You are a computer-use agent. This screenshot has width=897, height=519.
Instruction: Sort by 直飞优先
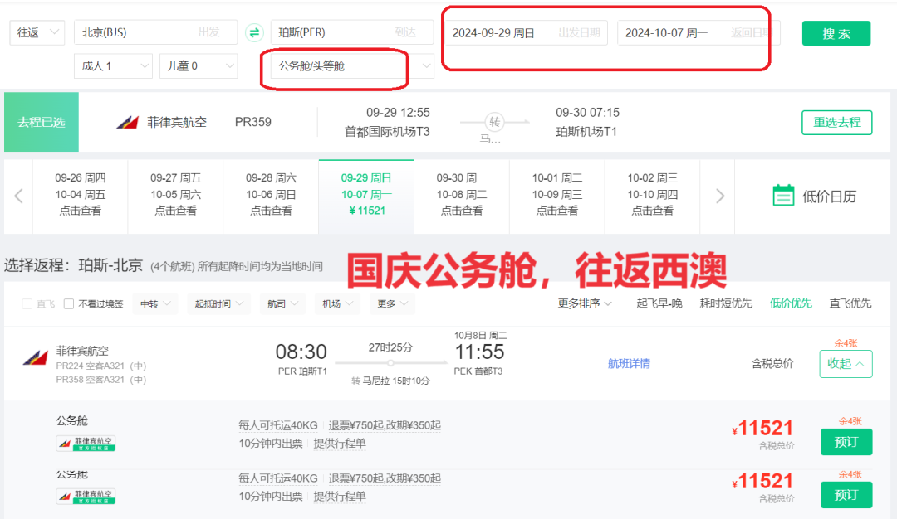tap(850, 303)
